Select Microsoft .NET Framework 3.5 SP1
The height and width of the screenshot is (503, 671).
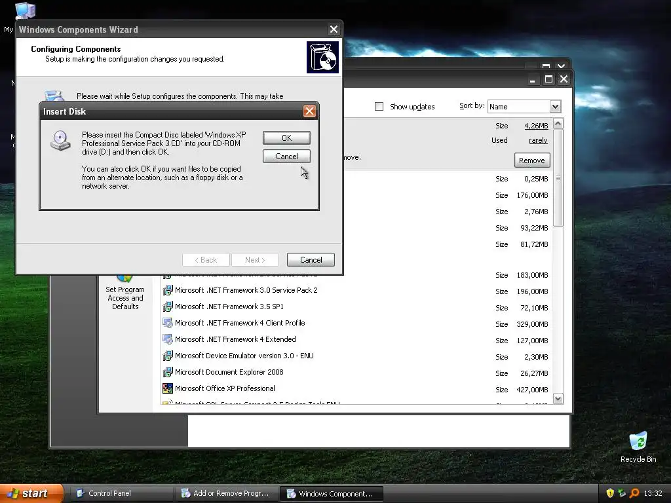(229, 307)
